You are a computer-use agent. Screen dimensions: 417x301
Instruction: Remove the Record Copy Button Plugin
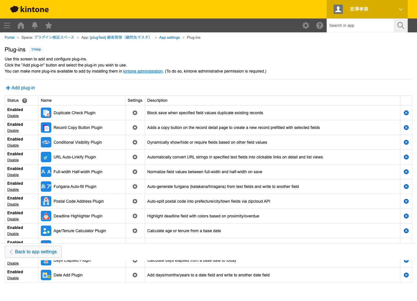(x=406, y=128)
